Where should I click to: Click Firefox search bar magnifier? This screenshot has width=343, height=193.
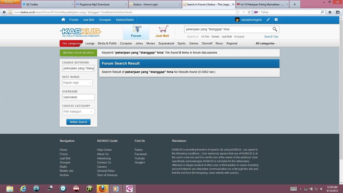click(322, 12)
